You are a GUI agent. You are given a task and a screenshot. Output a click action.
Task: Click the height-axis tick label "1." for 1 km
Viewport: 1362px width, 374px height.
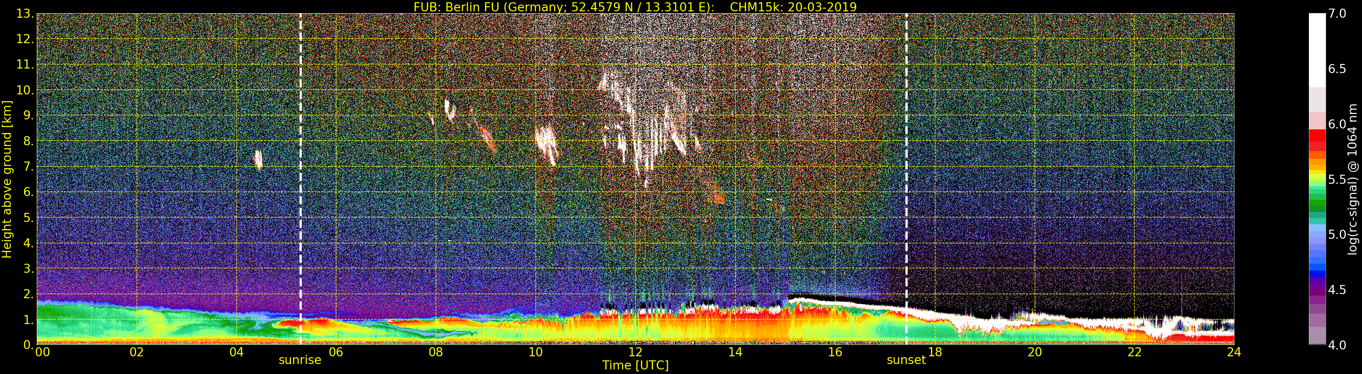(x=28, y=320)
